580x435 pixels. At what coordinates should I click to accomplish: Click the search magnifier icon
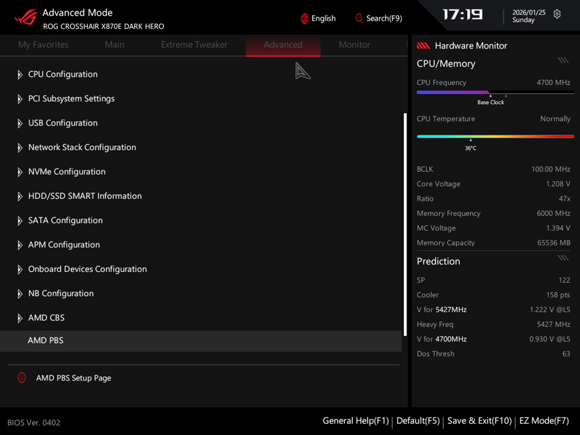click(359, 19)
